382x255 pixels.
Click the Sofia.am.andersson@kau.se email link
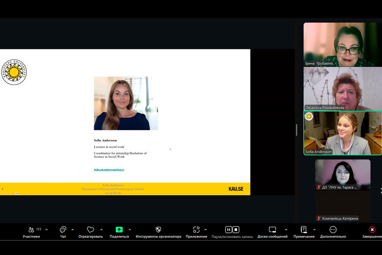click(109, 170)
